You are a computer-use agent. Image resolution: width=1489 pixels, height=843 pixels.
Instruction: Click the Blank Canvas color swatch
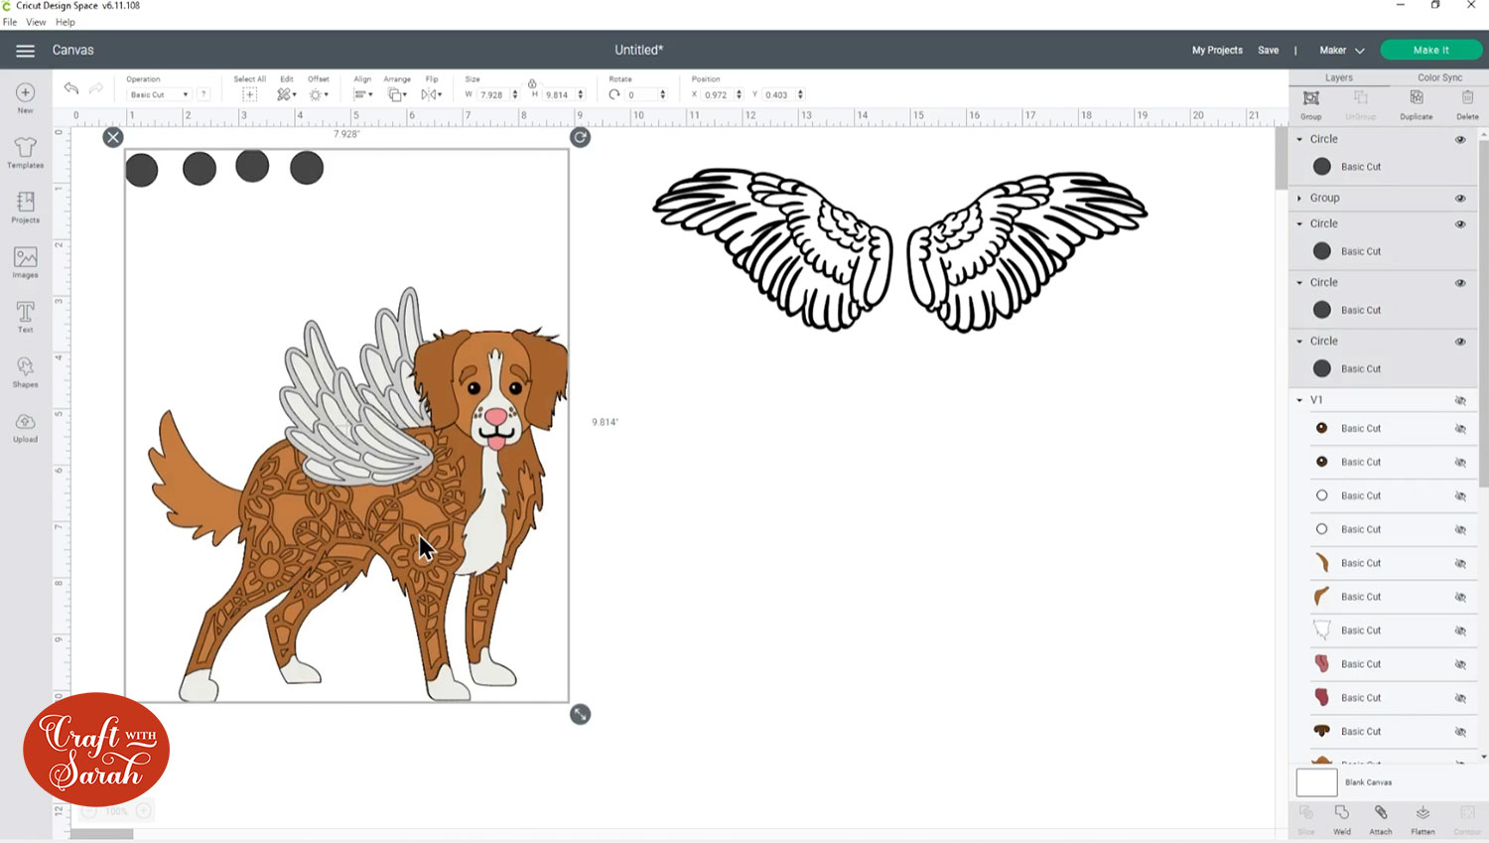pyautogui.click(x=1316, y=782)
